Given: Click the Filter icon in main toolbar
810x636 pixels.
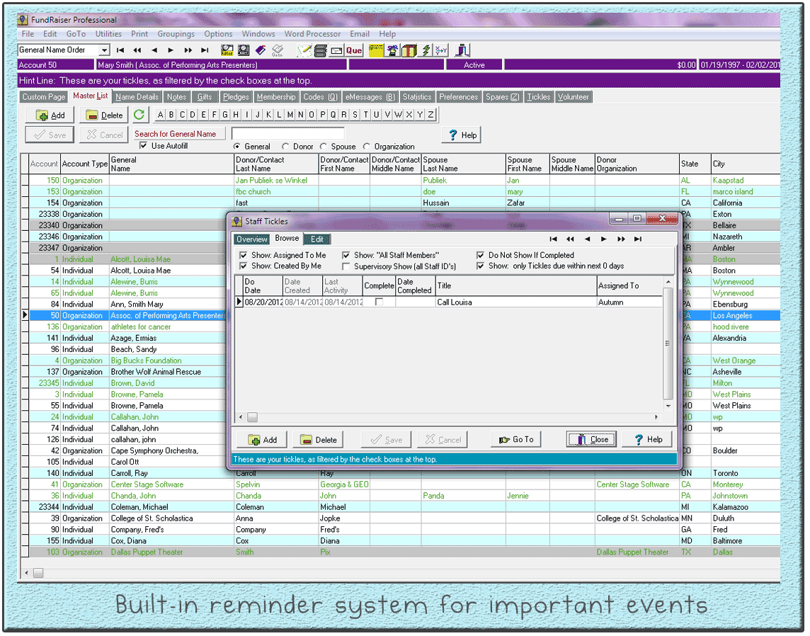Looking at the screenshot, I should tap(227, 50).
